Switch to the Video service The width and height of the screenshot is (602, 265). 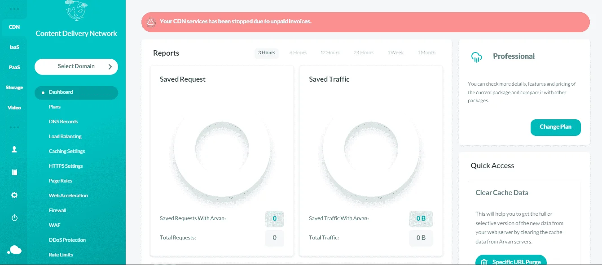14,108
